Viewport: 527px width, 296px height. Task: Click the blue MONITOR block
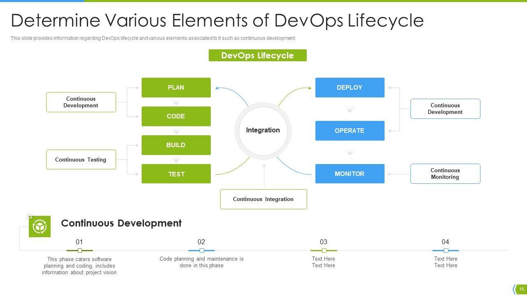pyautogui.click(x=350, y=174)
